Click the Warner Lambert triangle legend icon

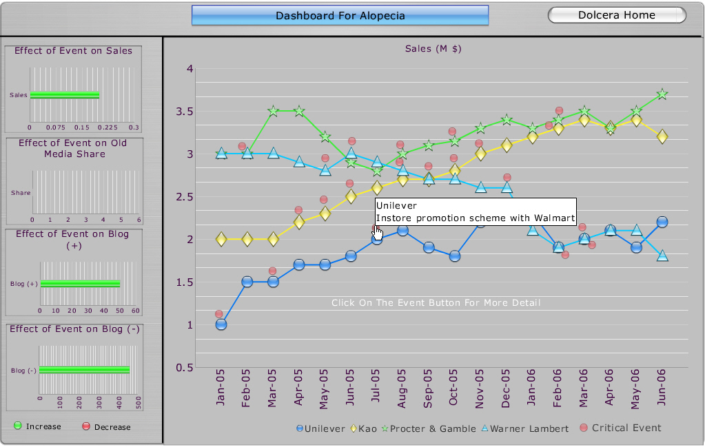[x=484, y=428]
